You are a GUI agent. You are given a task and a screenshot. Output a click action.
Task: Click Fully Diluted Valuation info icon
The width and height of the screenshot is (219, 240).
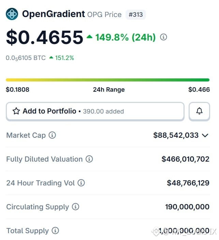click(x=89, y=159)
